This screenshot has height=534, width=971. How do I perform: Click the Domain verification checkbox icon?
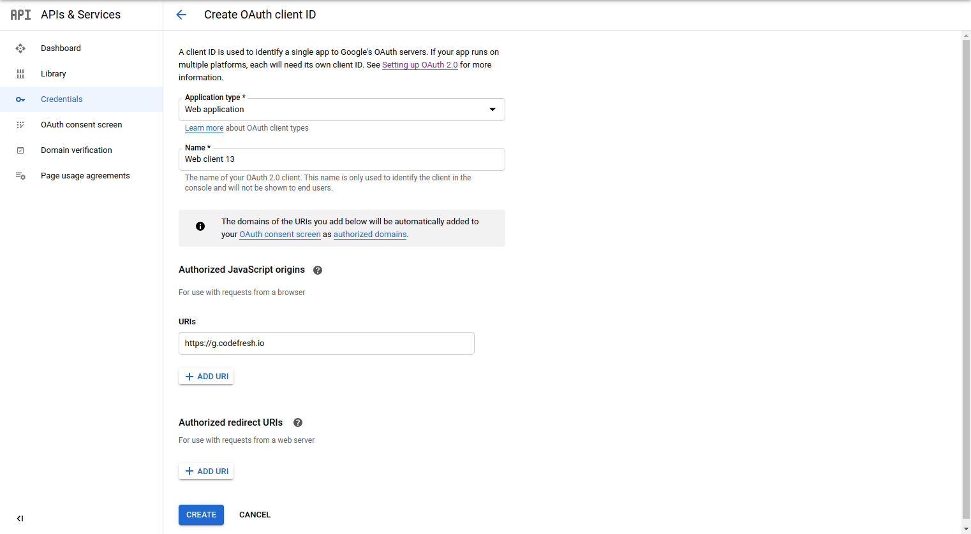coord(20,150)
